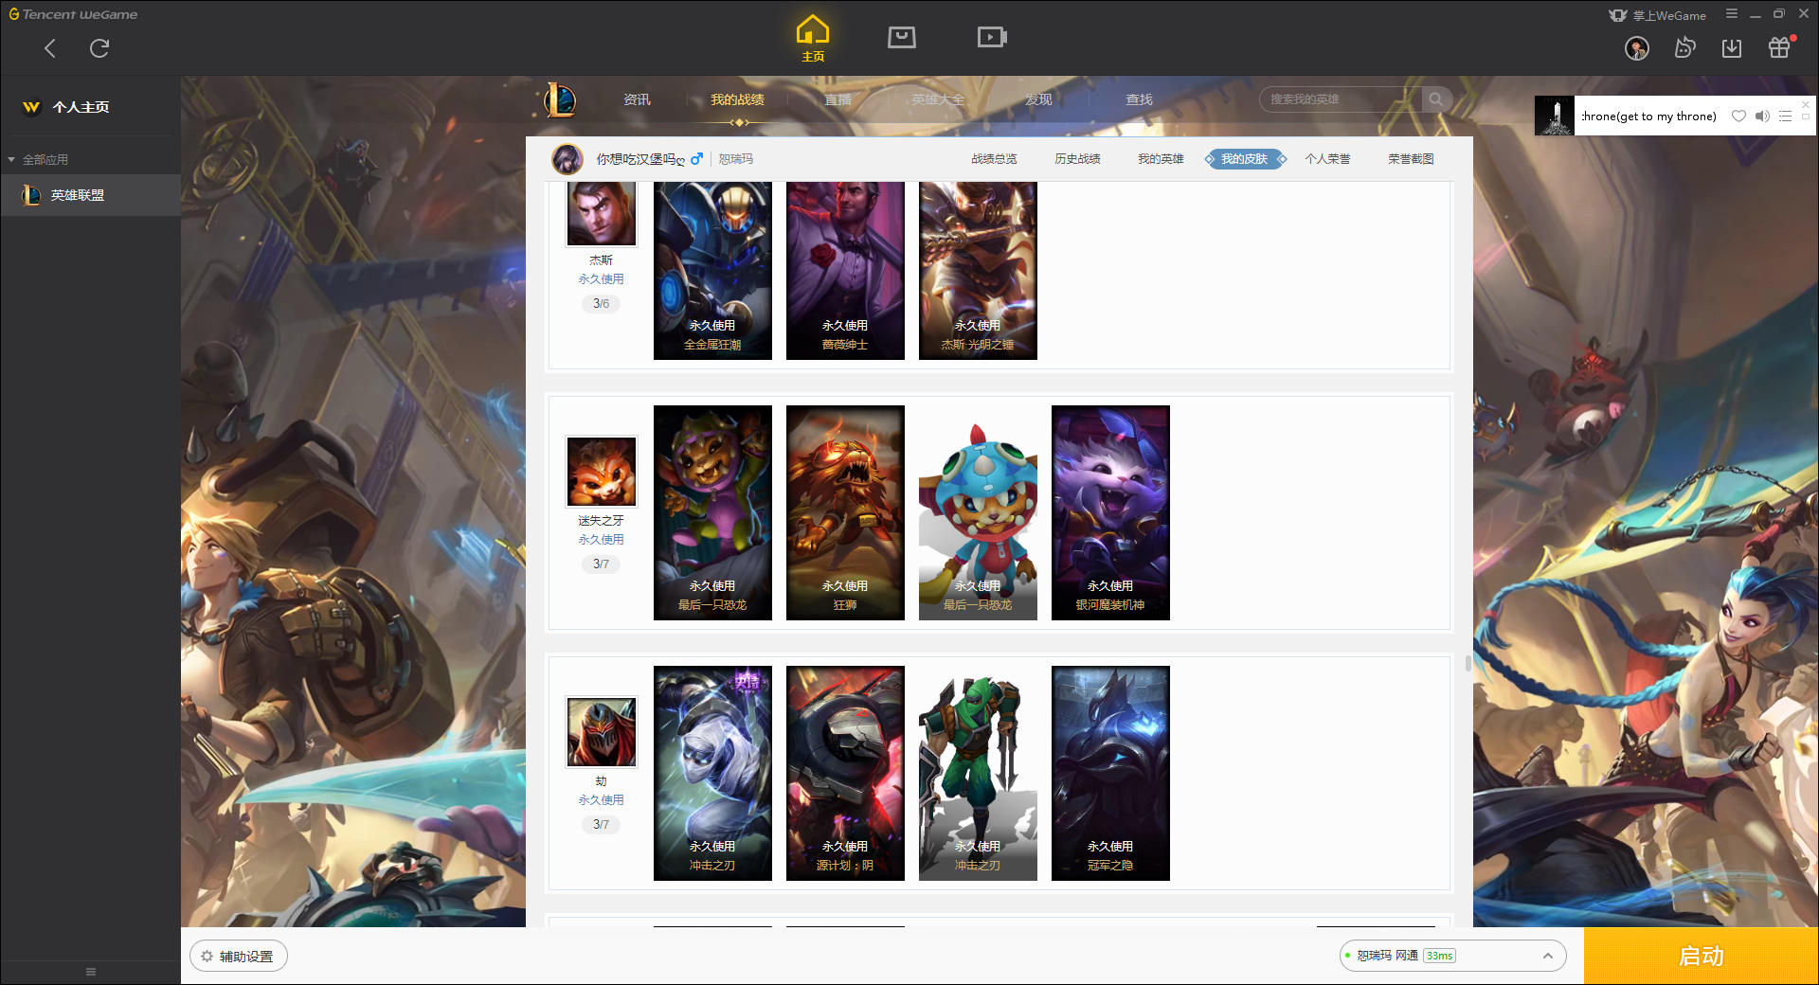Like the song with heart icon

[x=1738, y=116]
